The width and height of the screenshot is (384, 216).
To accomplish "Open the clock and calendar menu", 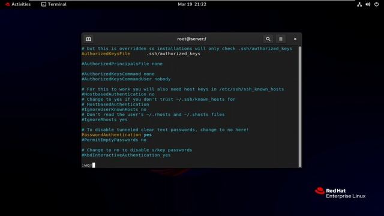I will pos(192,4).
